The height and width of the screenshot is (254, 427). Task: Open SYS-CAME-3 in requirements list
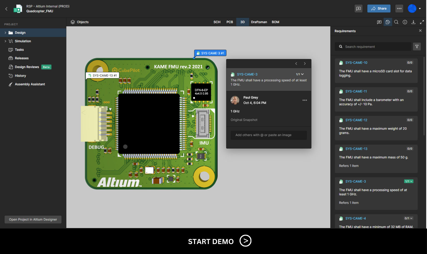pos(355,182)
